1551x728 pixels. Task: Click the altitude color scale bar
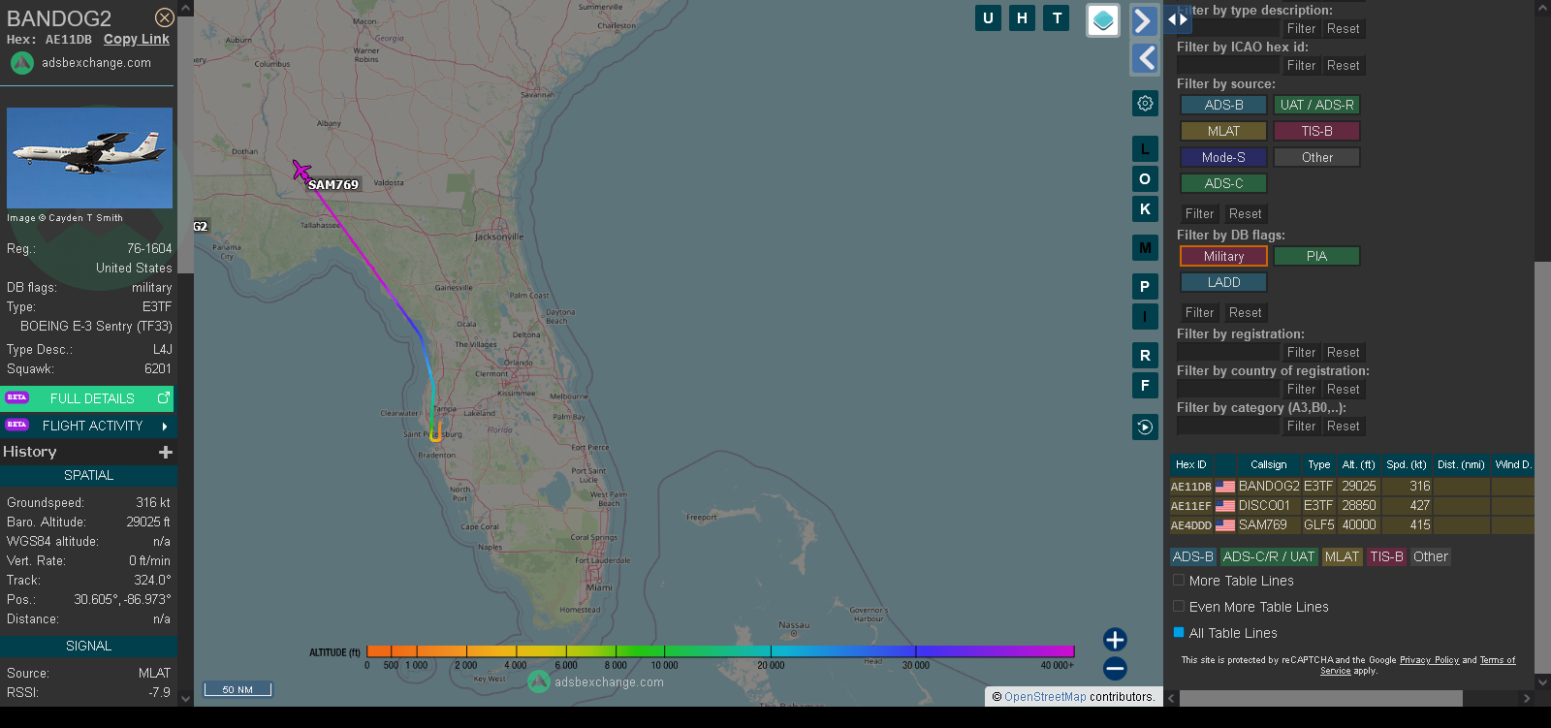(x=720, y=651)
